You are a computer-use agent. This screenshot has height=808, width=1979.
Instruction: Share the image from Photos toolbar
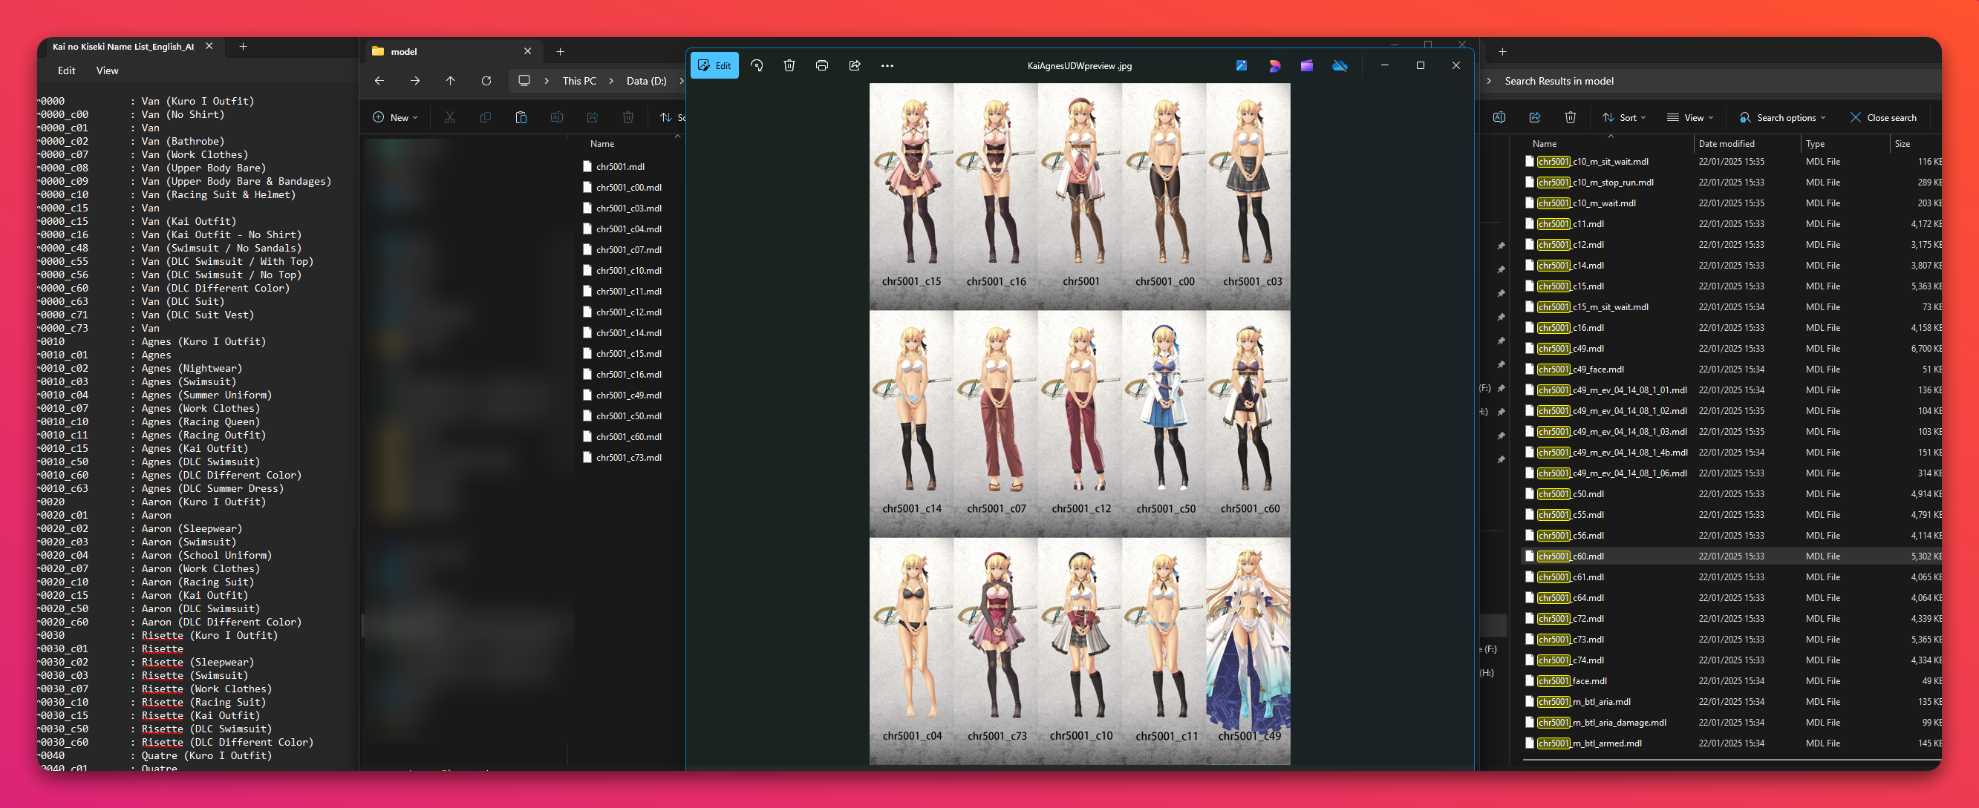pos(854,66)
